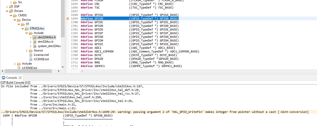Collapse the STM32L4xx folder node
317x126 pixels.
[23, 29]
